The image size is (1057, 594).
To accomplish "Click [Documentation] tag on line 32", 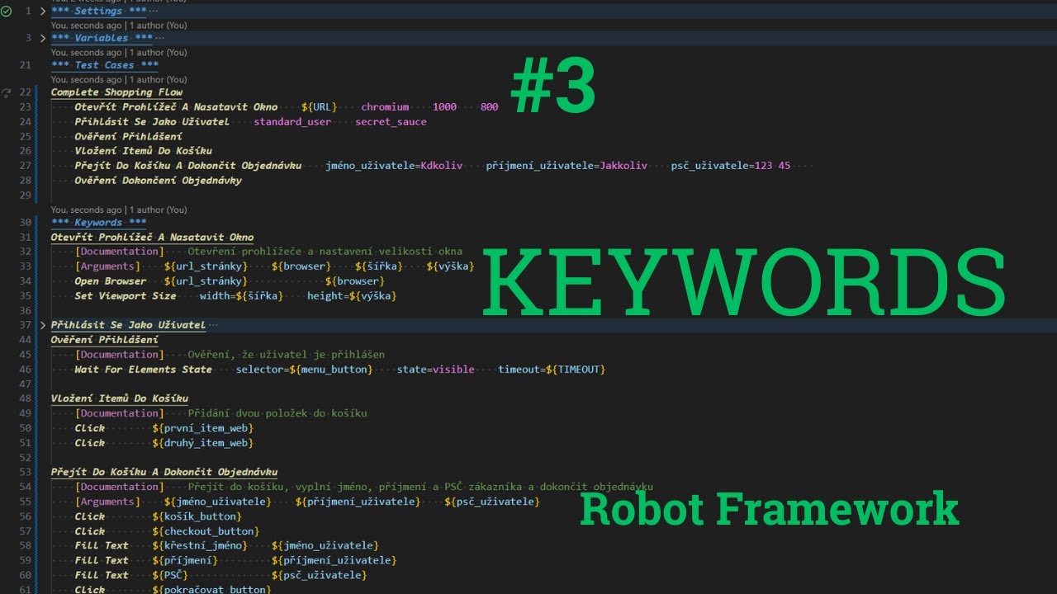I will point(120,252).
